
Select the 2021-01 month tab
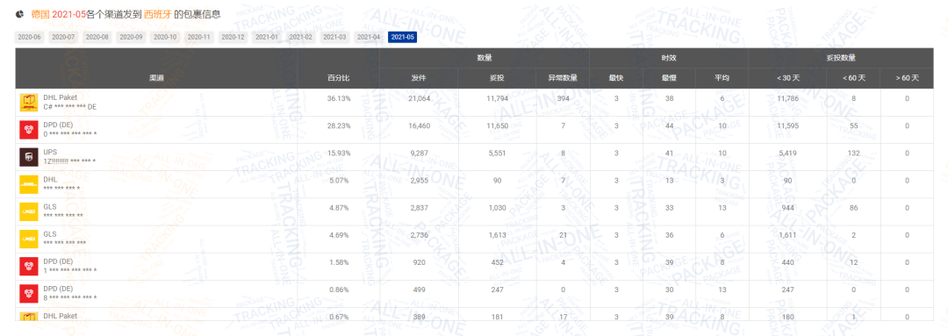267,37
